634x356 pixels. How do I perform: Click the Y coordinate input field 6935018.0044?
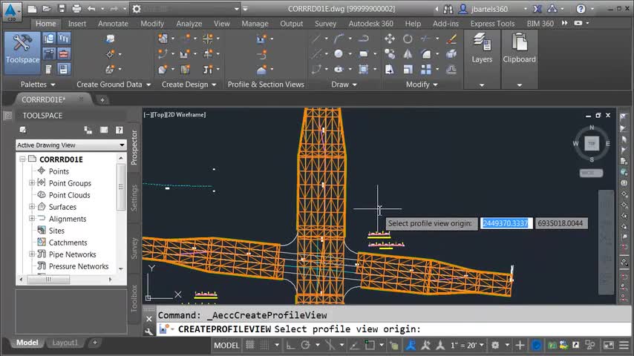561,223
